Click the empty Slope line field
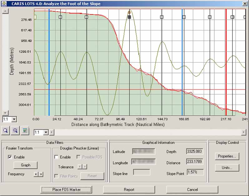This screenshot has width=249, height=196. (x=142, y=172)
